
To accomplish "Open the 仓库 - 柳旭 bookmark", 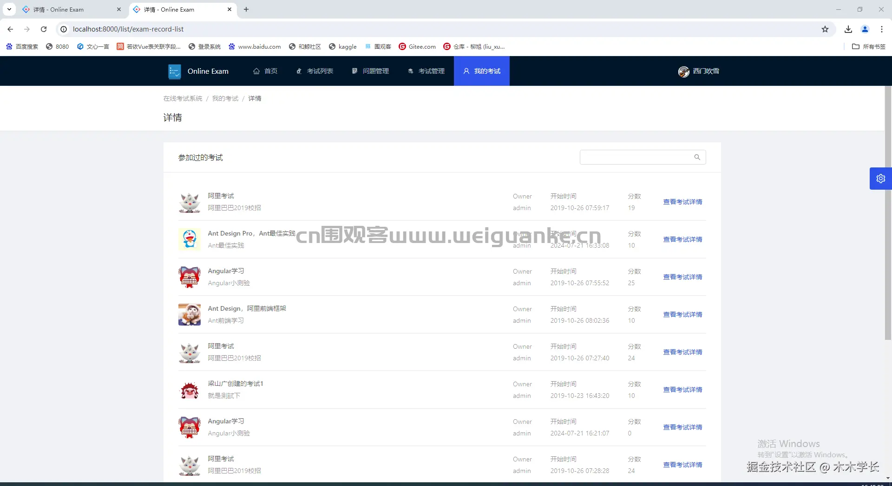I will tap(474, 46).
